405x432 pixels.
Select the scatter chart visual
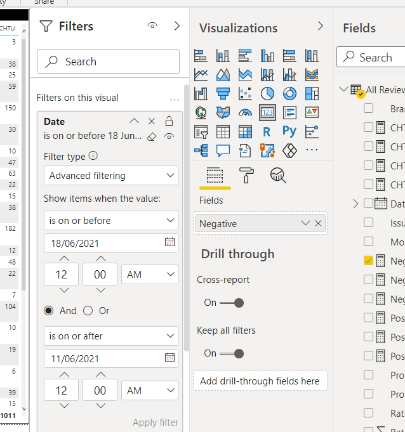245,94
